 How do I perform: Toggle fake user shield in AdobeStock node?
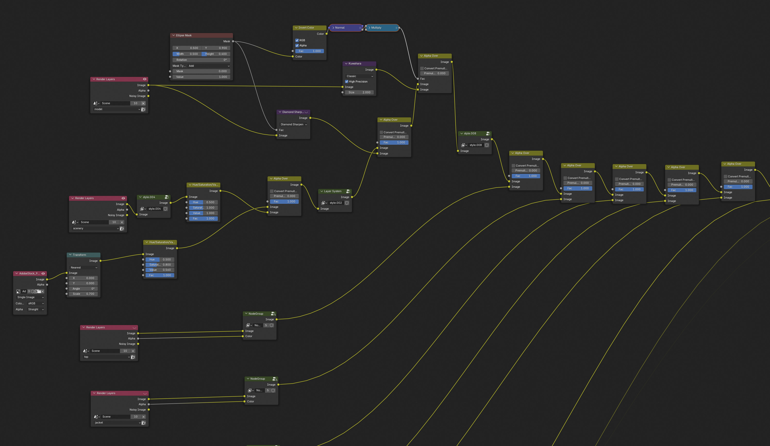[32, 291]
